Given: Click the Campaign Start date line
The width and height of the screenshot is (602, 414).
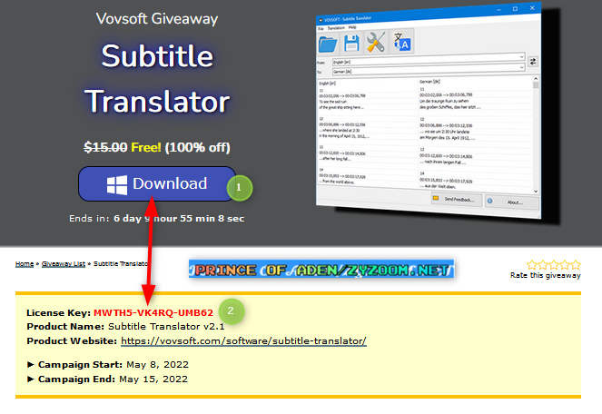Looking at the screenshot, I should point(108,364).
